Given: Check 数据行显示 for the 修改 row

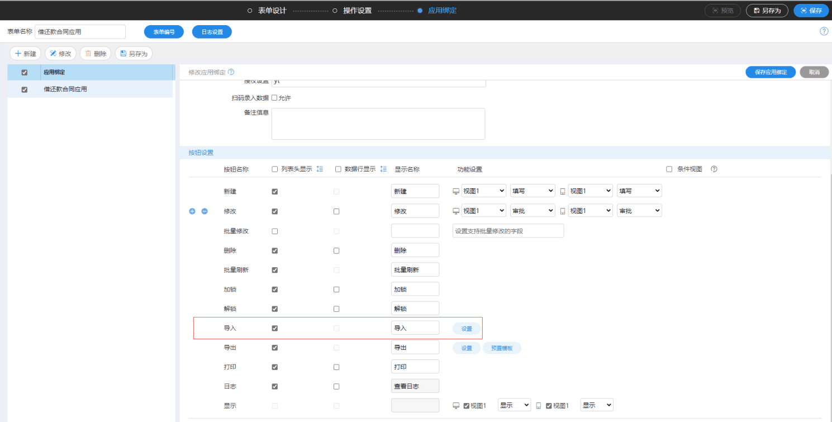Looking at the screenshot, I should [x=336, y=211].
